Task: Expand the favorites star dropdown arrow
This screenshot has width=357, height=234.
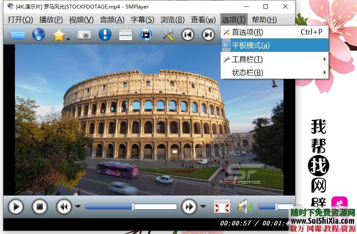Action: (x=68, y=39)
